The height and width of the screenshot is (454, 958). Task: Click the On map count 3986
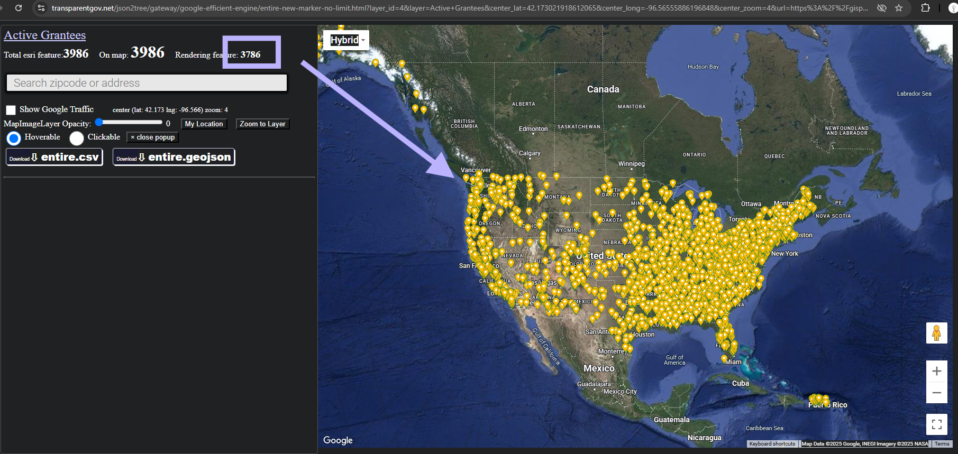point(148,52)
